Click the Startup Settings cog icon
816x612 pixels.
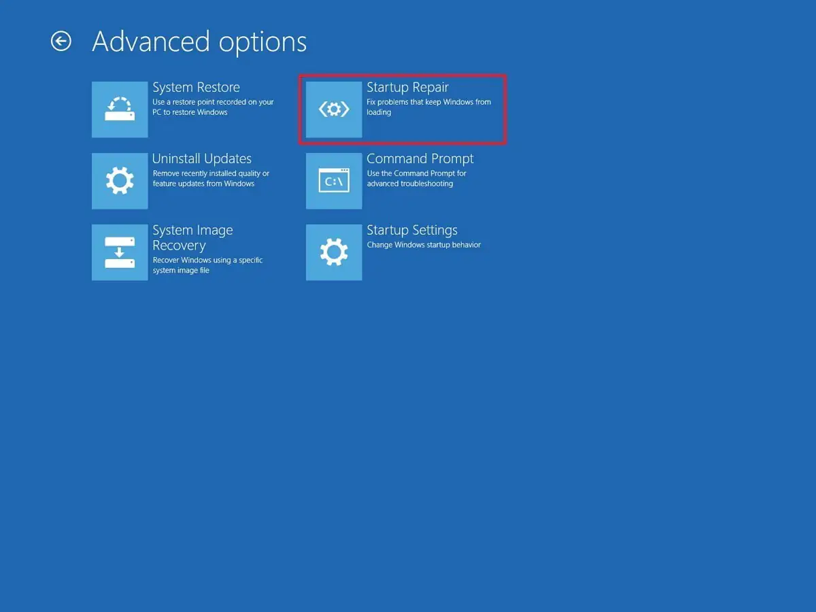333,252
